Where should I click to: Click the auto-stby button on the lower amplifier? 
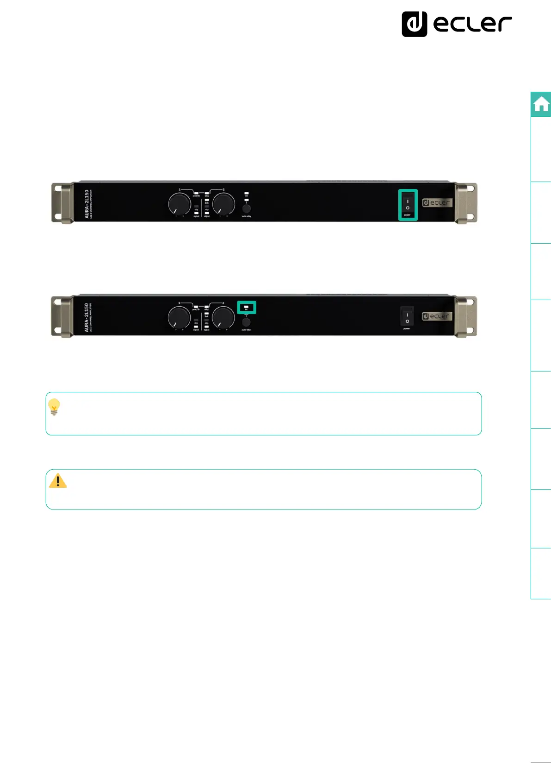tap(246, 322)
